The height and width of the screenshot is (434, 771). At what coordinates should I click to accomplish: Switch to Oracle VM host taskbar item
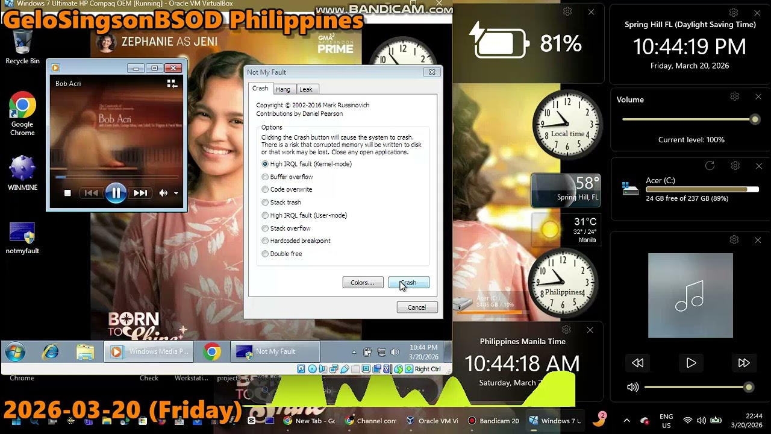coord(432,421)
